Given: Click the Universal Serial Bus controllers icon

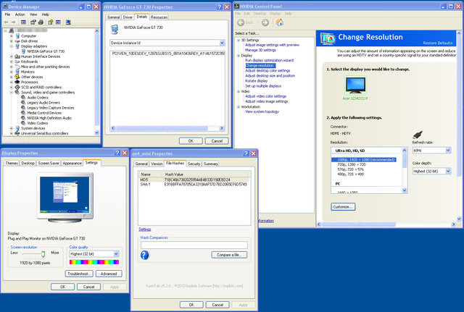Looking at the screenshot, I should pos(17,133).
